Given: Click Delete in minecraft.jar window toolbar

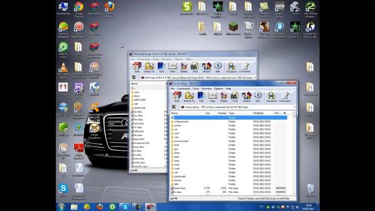Looking at the screenshot, I should 224,97.
